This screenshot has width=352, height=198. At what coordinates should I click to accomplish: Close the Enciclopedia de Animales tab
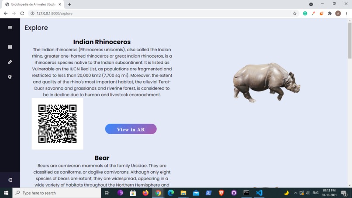60,4
